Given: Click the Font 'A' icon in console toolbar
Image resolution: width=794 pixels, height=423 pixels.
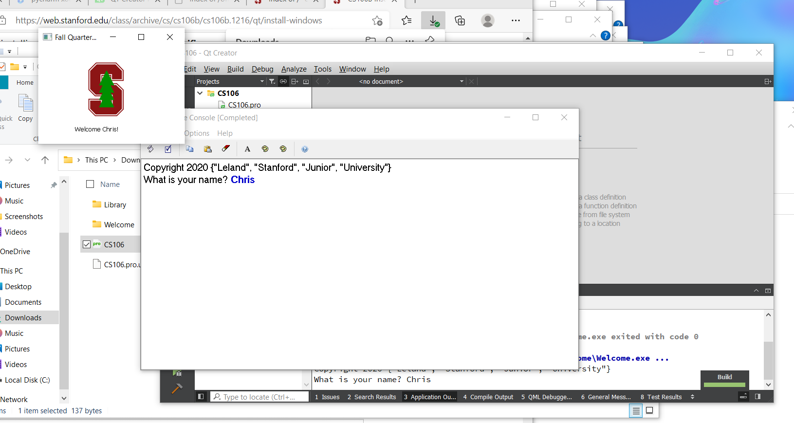Looking at the screenshot, I should click(x=247, y=149).
